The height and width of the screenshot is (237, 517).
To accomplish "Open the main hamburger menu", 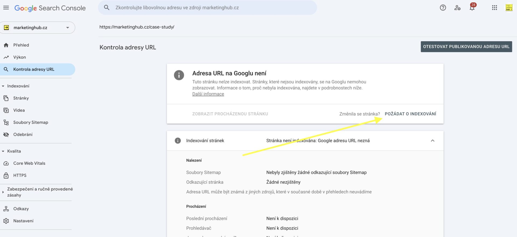I will point(6,8).
